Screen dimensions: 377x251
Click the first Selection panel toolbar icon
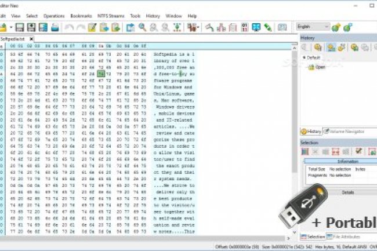click(305, 151)
